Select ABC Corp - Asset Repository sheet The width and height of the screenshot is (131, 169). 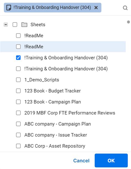point(55,146)
